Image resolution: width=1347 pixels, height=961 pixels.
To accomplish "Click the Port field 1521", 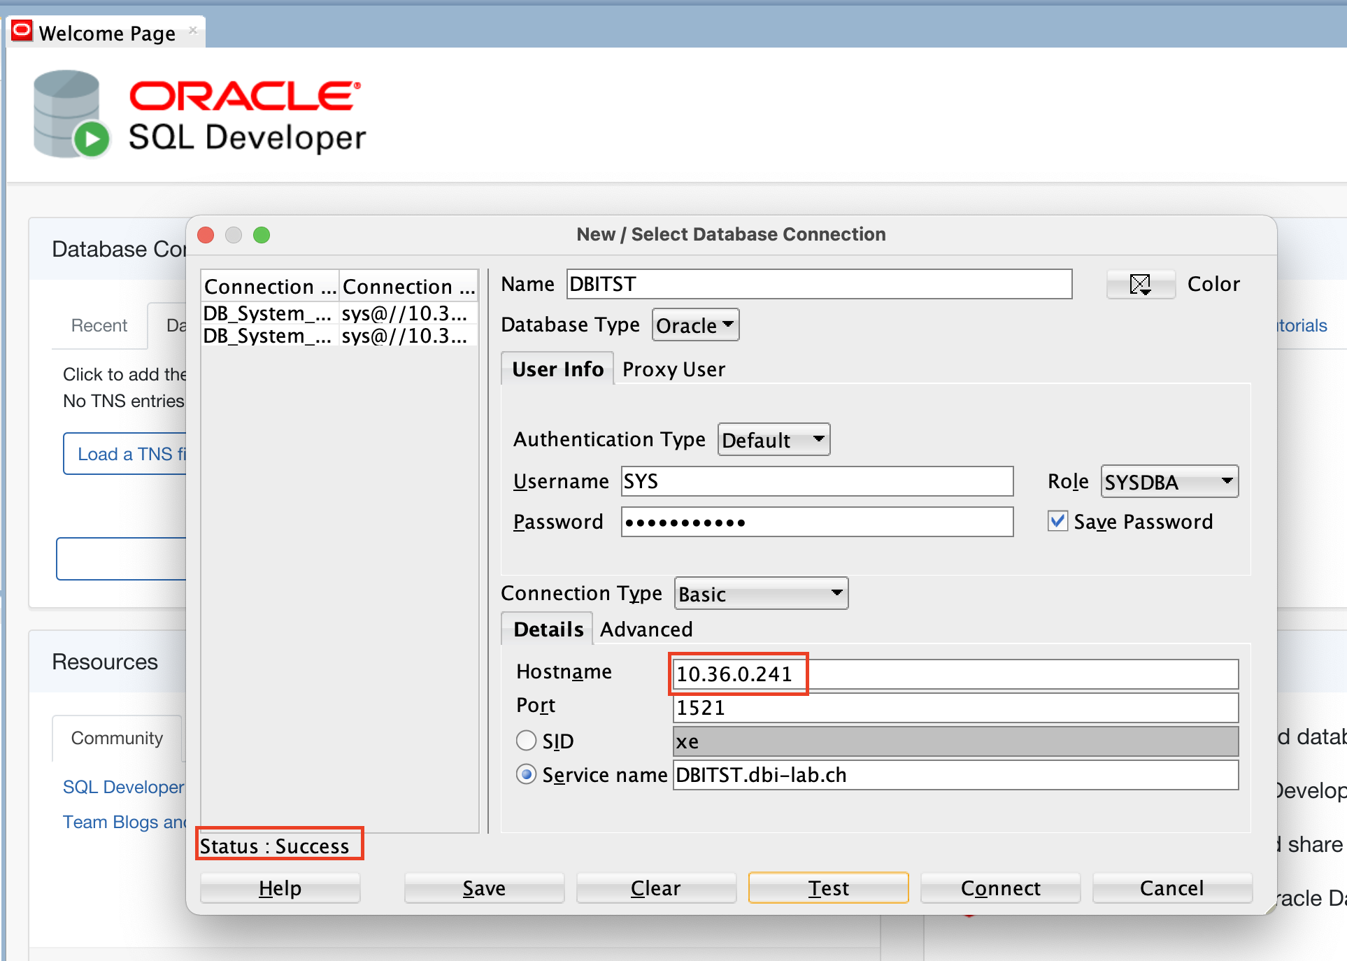I will pyautogui.click(x=955, y=708).
